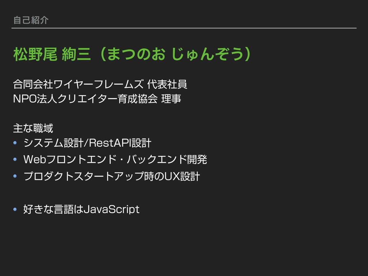This screenshot has width=368, height=276.
Task: Click the bullet dot beside Webフロントエンド
Action: 15,159
